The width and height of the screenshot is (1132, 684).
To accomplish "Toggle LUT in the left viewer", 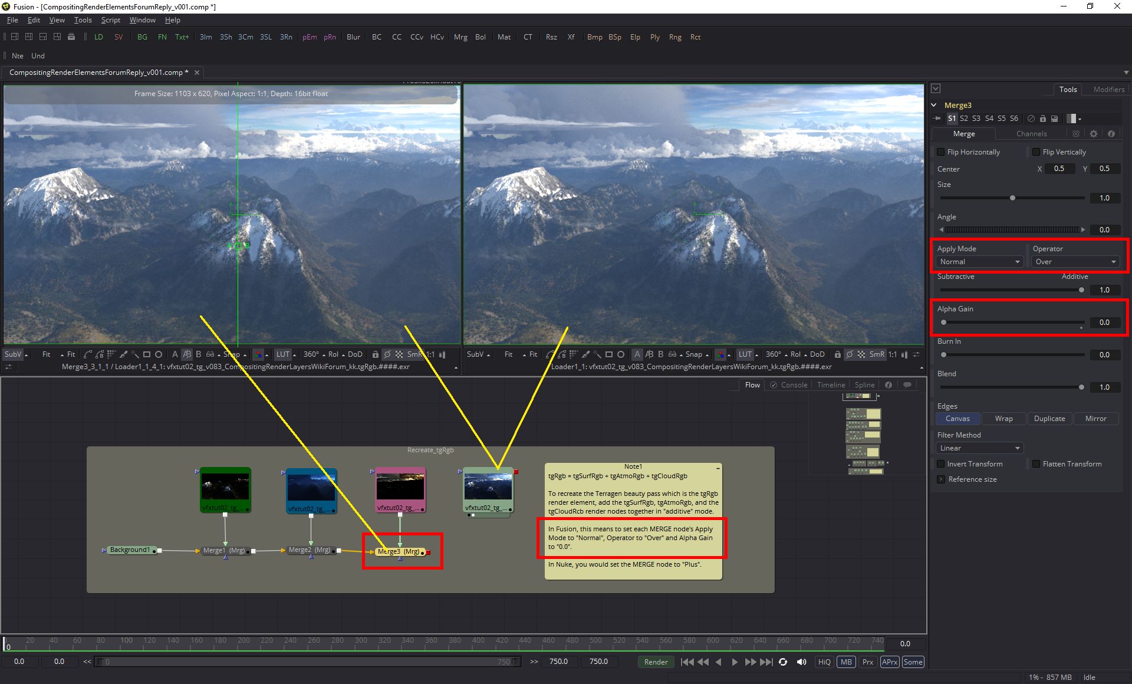I will coord(283,354).
